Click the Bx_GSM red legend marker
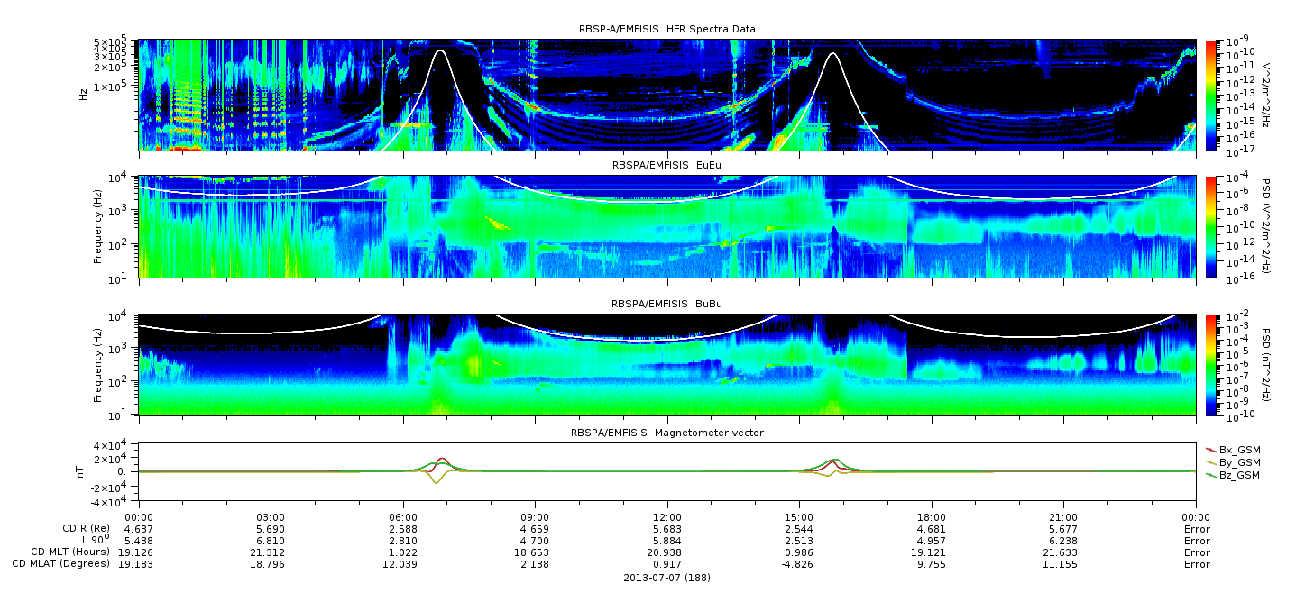 coord(1212,449)
